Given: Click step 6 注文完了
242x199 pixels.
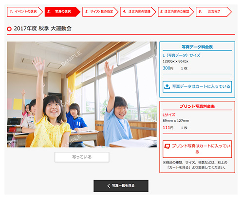Looking at the screenshot, I should tap(214, 12).
